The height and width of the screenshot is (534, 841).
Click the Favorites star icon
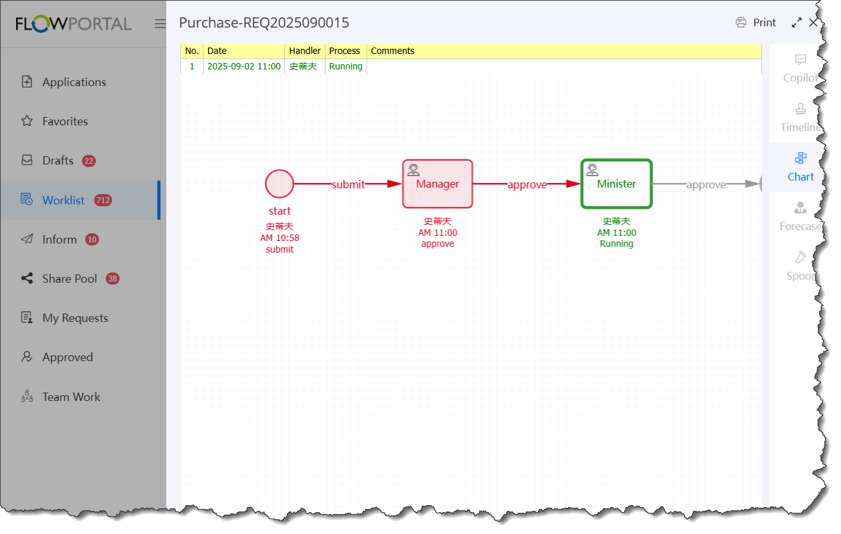coord(27,121)
